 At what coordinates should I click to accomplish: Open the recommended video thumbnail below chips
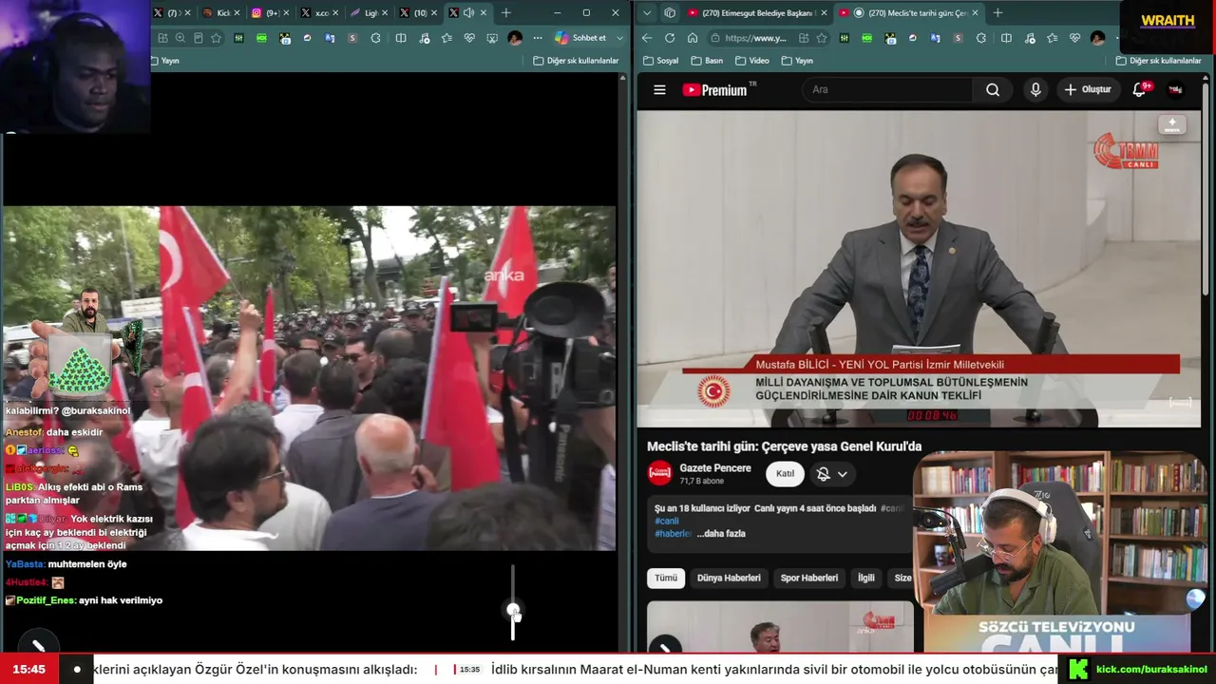point(779,628)
